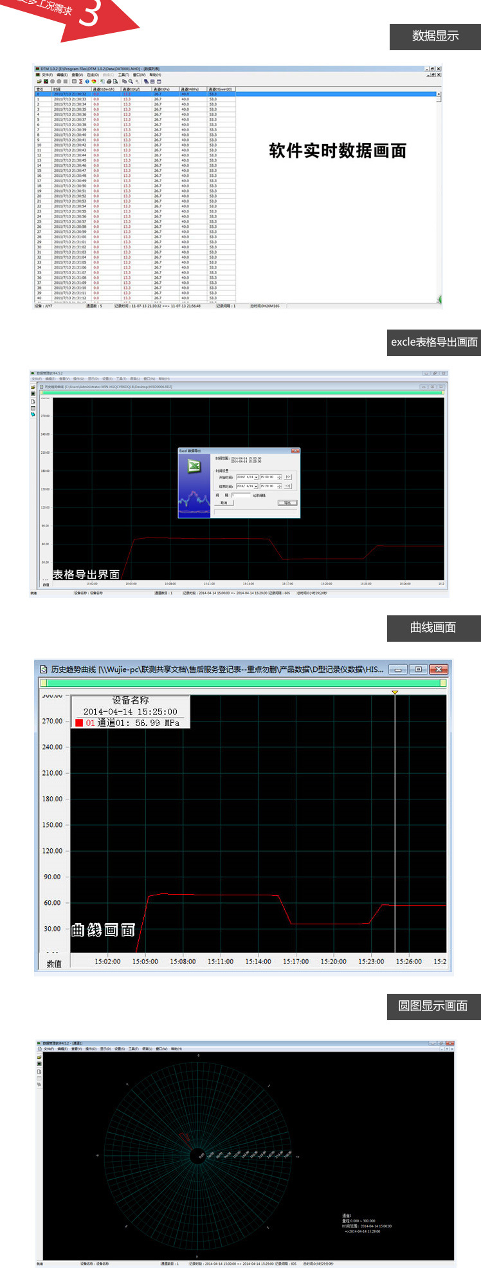
Task: Click the printer icon in DTM toolbar
Action: coord(109,82)
